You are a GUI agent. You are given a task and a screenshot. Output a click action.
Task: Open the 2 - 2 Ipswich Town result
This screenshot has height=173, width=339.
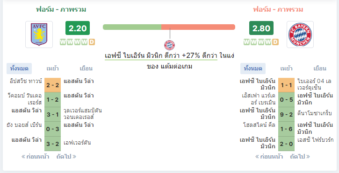point(52,85)
